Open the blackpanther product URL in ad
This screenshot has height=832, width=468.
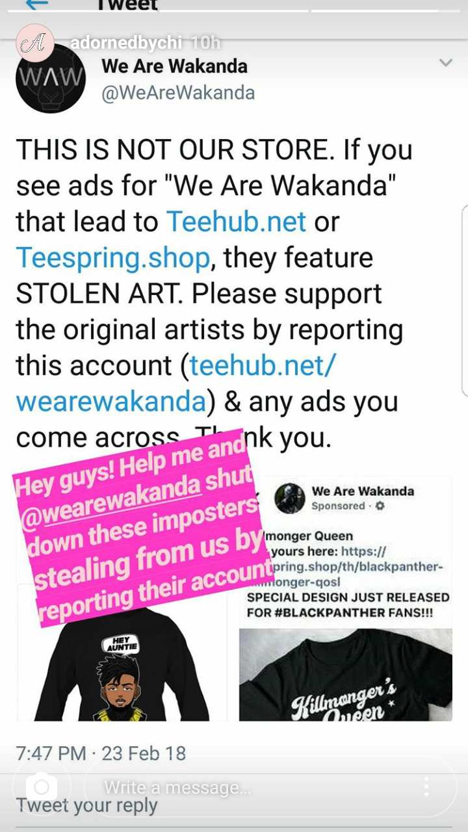pyautogui.click(x=356, y=574)
